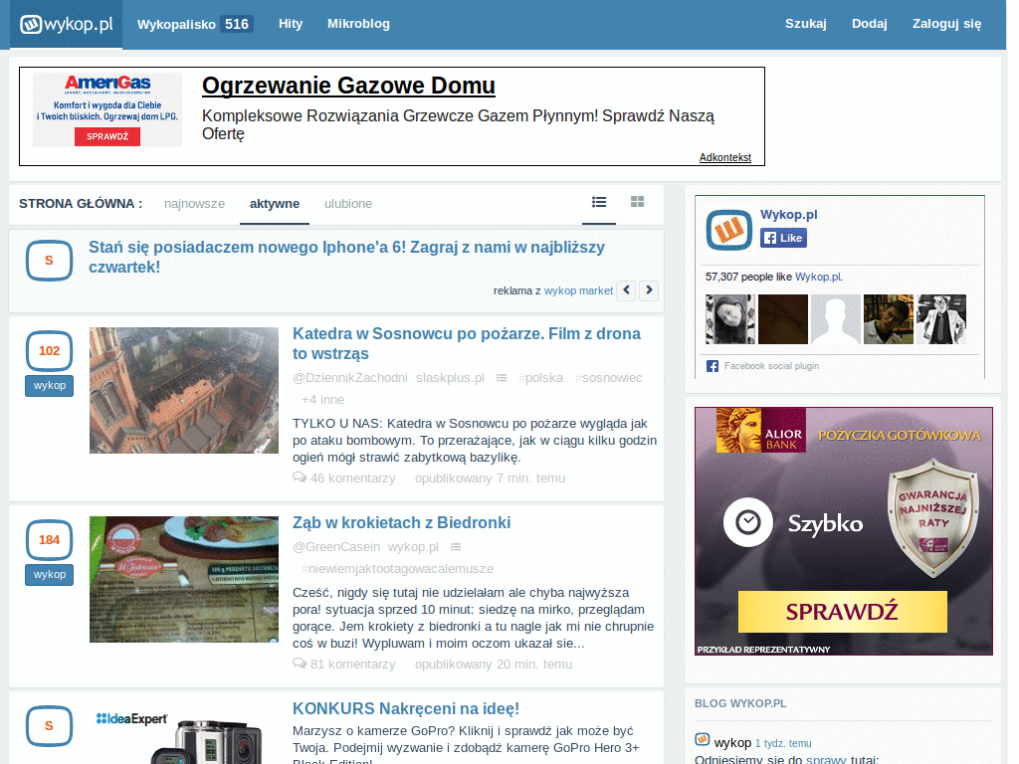Open Wykop.pl Facebook page logo

click(728, 230)
